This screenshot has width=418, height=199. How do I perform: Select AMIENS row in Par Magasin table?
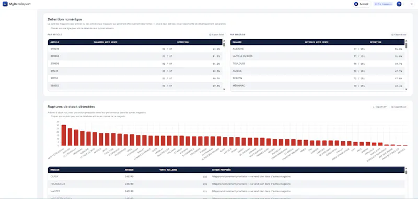coord(317,71)
